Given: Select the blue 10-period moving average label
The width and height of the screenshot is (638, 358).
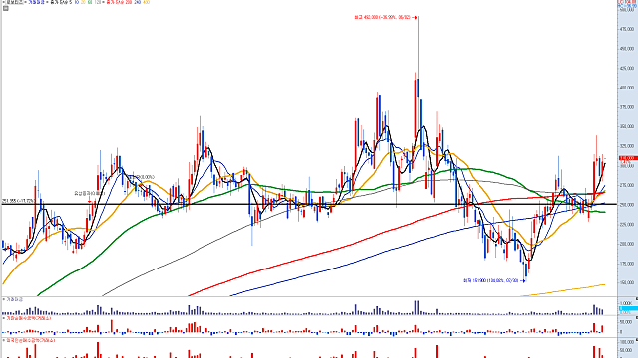Looking at the screenshot, I should click(77, 2).
